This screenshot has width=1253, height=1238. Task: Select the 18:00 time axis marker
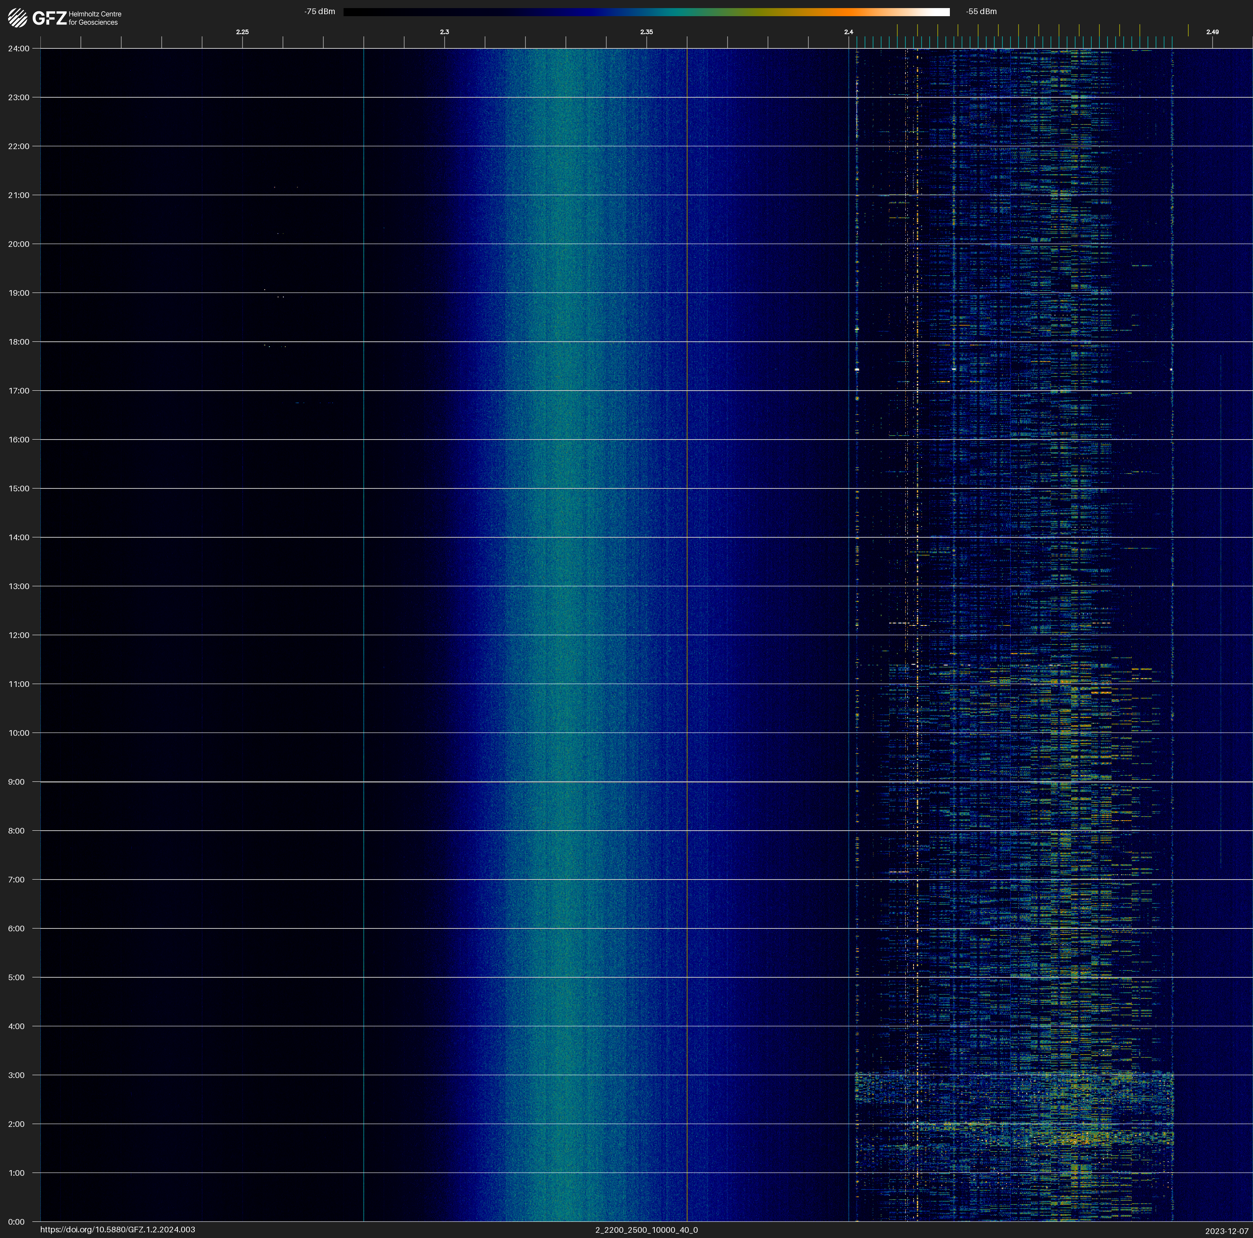[x=19, y=341]
